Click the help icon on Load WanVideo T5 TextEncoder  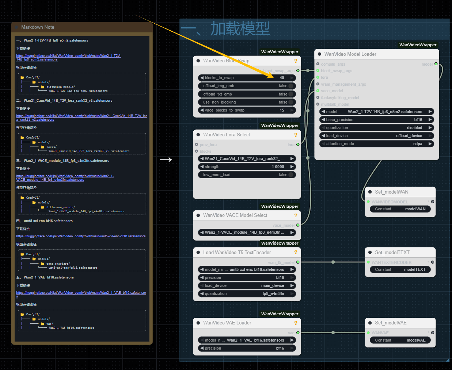coord(296,253)
